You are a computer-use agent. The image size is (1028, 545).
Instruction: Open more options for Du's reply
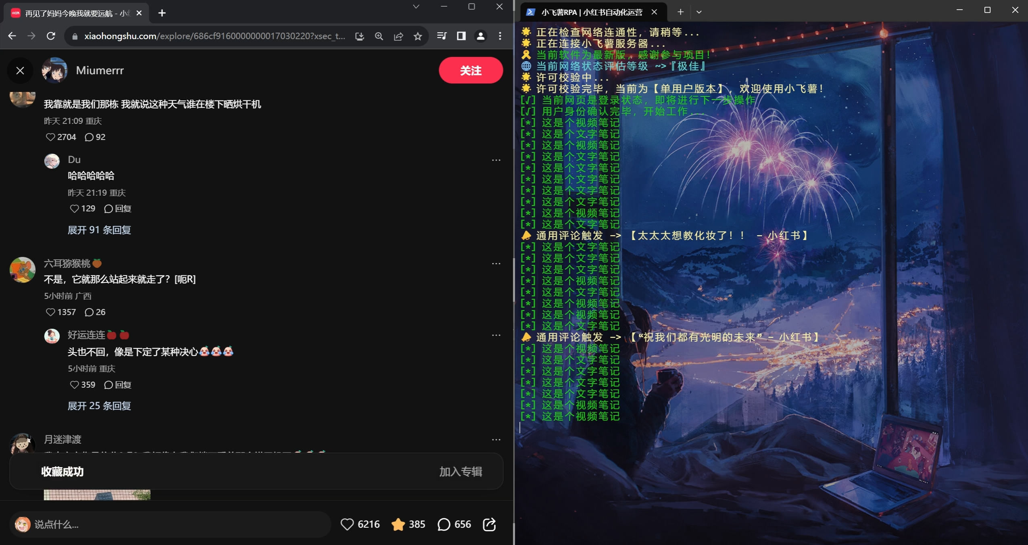[x=496, y=160]
